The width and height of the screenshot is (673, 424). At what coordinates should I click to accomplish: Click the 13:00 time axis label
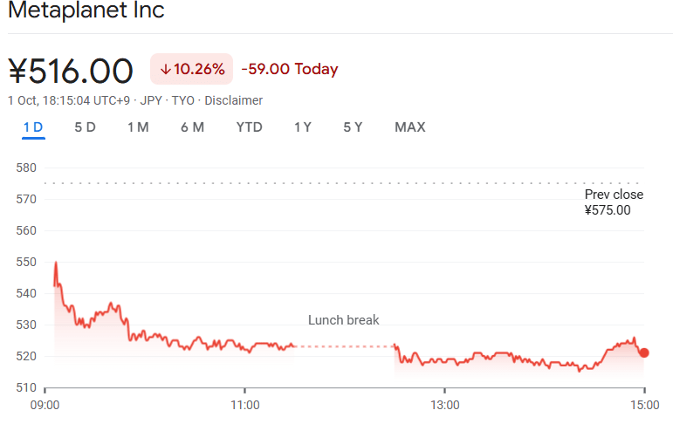pos(444,405)
